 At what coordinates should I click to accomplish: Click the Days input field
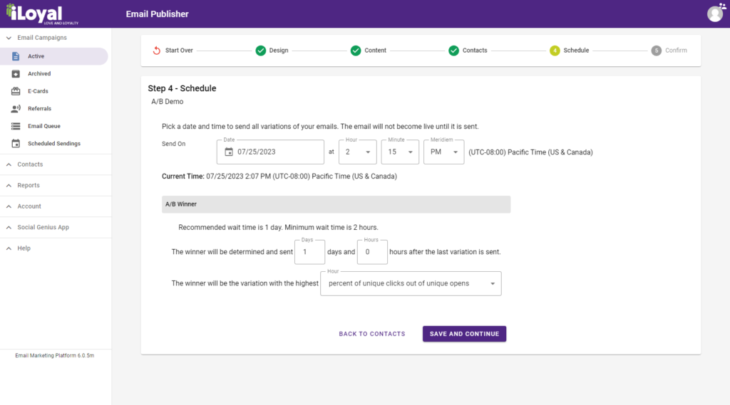pos(309,252)
